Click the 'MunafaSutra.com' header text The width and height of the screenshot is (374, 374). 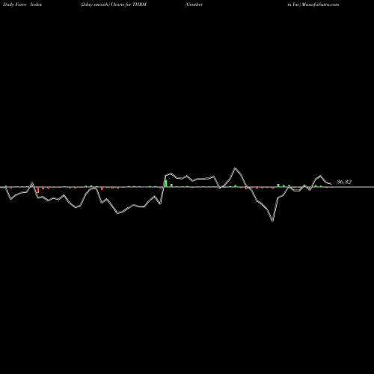coord(320,4)
